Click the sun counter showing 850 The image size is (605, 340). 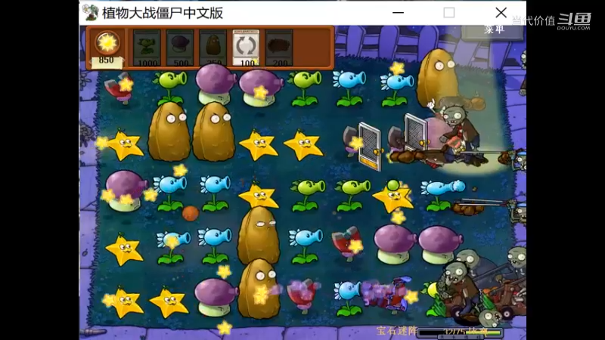click(107, 48)
